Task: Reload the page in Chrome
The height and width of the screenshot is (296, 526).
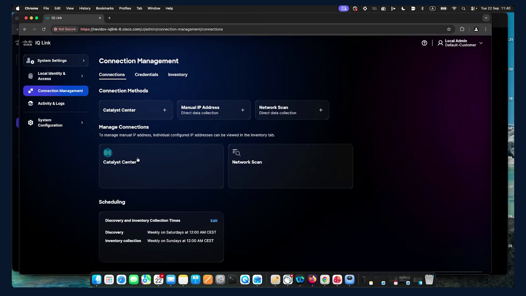Action: pyautogui.click(x=44, y=29)
